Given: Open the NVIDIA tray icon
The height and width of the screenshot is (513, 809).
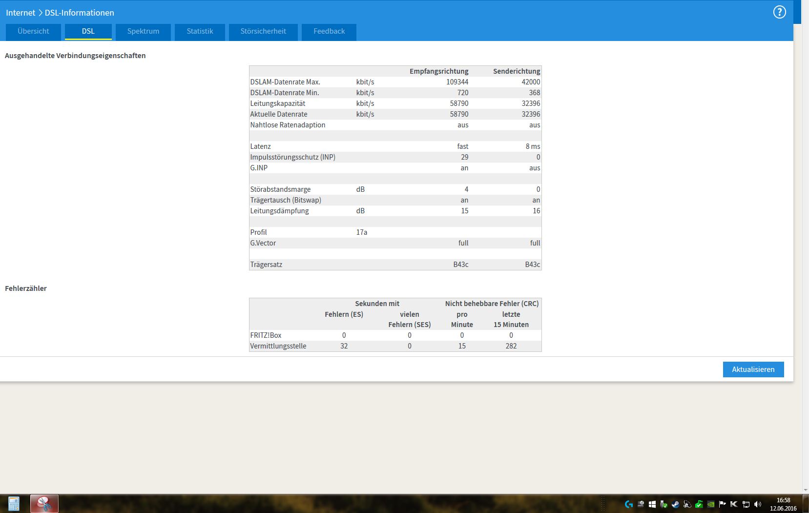Looking at the screenshot, I should pyautogui.click(x=711, y=504).
